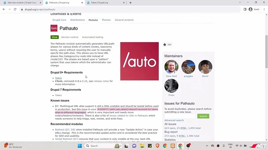Open the tab search dropdown arrow

tap(240, 3)
